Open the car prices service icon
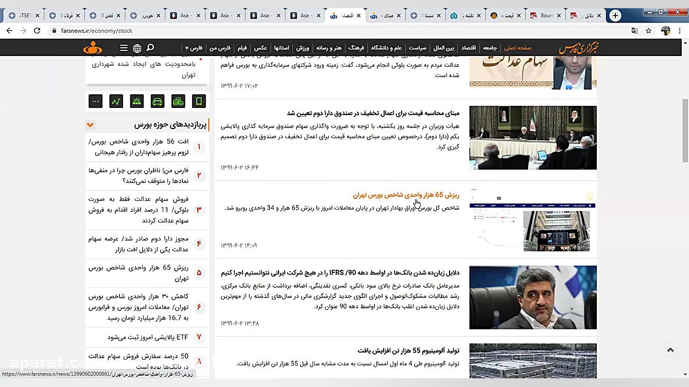689x387 pixels. click(157, 101)
